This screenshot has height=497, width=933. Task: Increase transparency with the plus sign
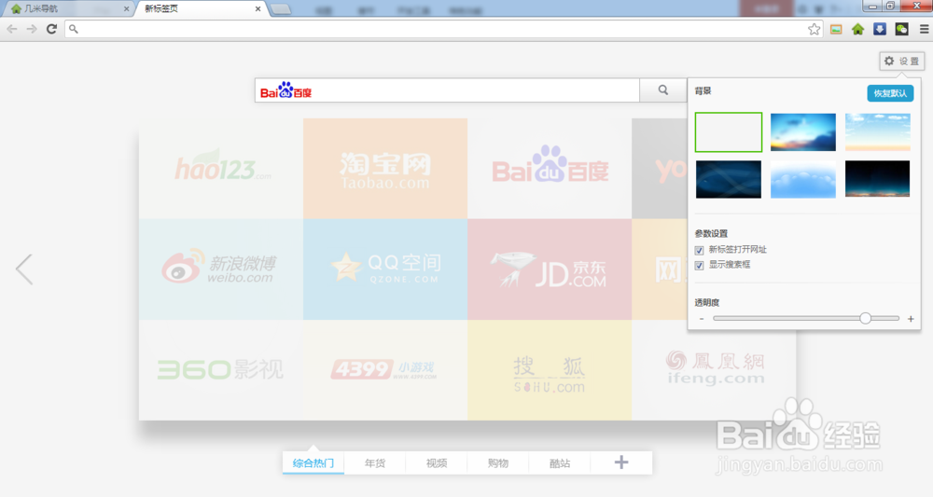[x=911, y=319]
